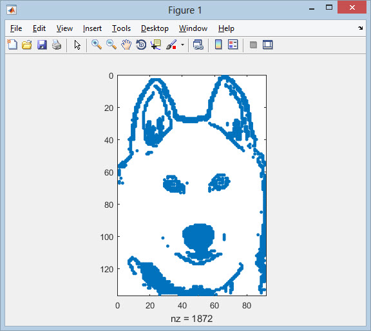Show Plot Tools and dock figure
Viewport: 371px width, 331px height.
[x=267, y=45]
